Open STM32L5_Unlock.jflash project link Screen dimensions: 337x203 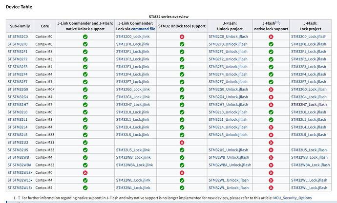pos(228,135)
